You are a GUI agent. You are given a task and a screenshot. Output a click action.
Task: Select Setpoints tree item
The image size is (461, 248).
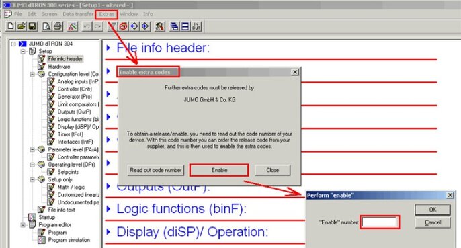68,172
